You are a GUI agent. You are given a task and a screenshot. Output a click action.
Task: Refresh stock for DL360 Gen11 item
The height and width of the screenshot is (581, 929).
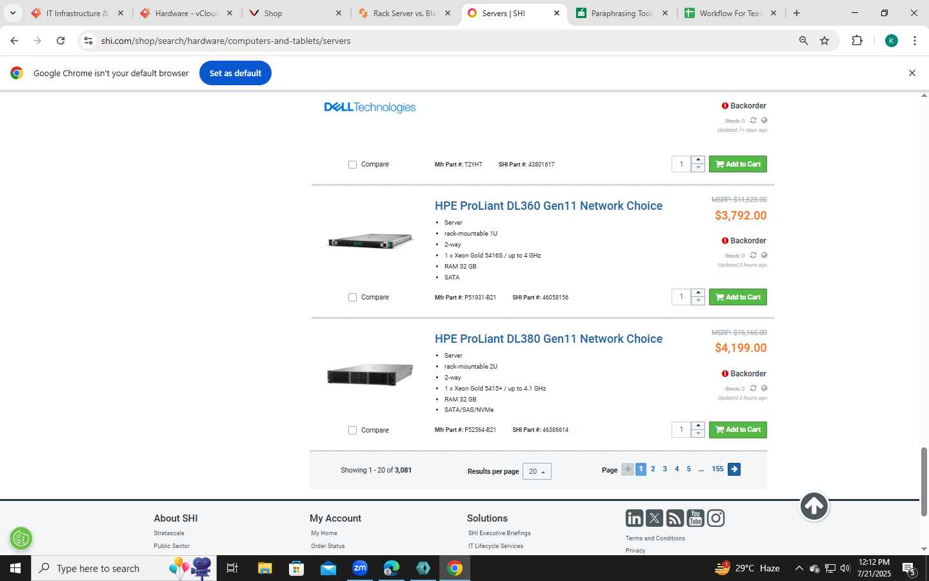point(753,255)
